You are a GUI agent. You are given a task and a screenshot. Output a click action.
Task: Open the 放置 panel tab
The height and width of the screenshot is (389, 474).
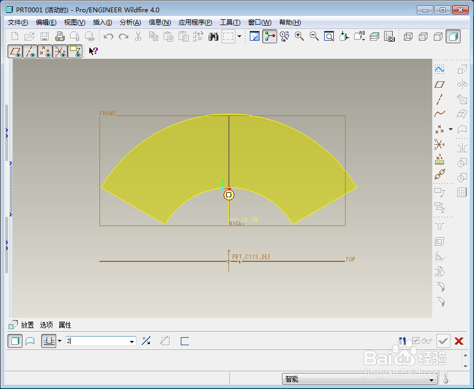coord(27,325)
